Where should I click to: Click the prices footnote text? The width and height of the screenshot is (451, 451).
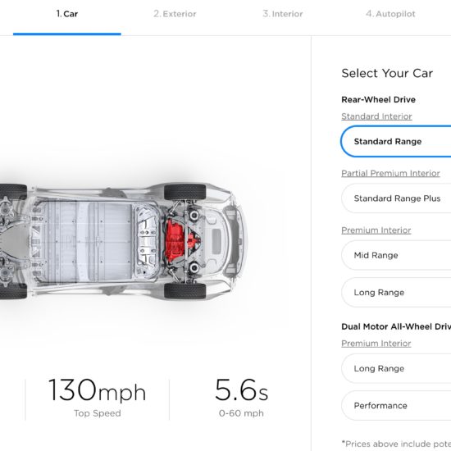click(x=396, y=444)
